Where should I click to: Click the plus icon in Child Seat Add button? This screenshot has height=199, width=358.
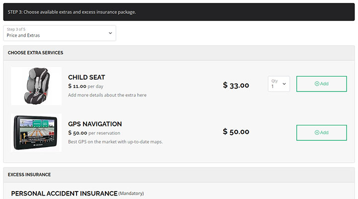(317, 84)
